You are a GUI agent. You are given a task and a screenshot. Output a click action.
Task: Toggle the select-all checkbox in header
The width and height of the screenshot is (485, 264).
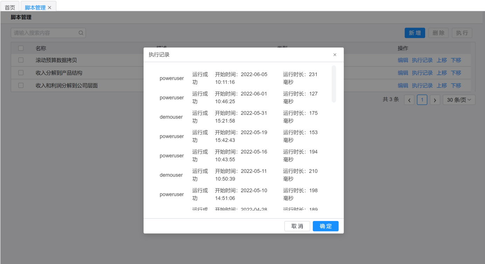21,48
